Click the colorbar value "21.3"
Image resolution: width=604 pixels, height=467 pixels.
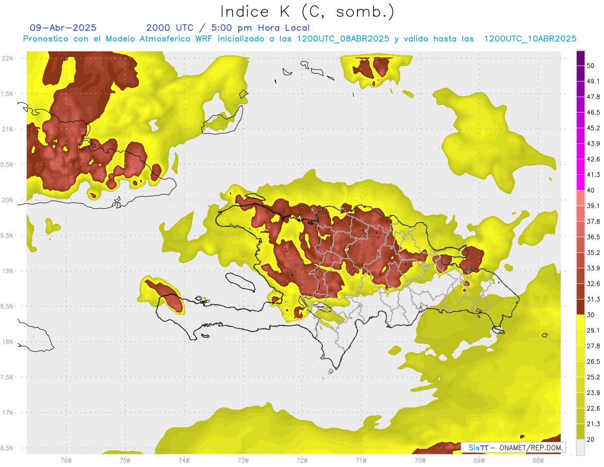pos(593,424)
